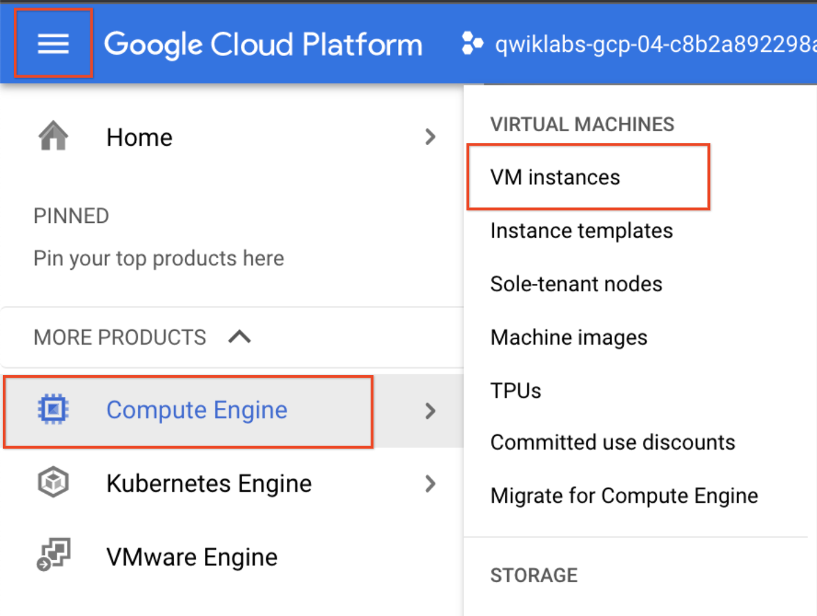Open Compute Engine label
This screenshot has height=616, width=817.
point(197,410)
